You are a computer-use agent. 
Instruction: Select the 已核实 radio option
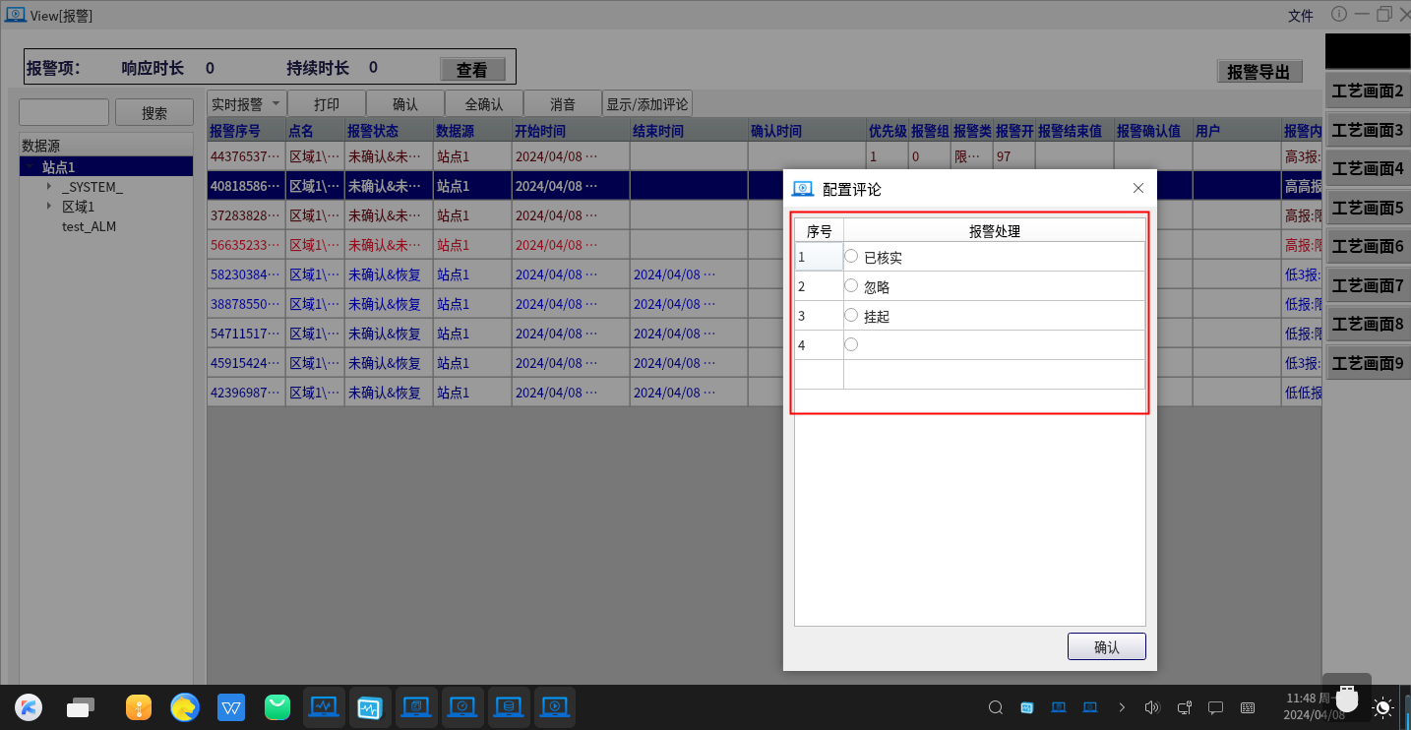851,256
